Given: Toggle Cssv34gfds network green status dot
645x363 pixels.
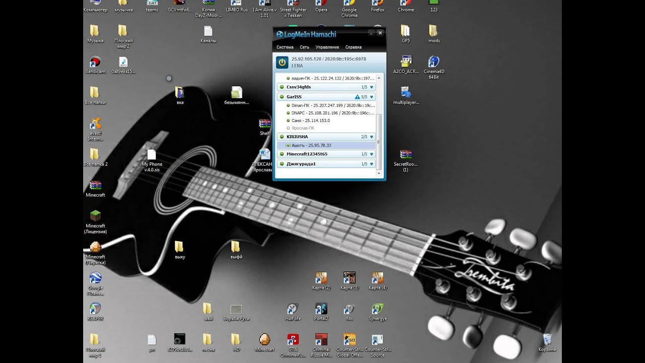Looking at the screenshot, I should coord(282,87).
